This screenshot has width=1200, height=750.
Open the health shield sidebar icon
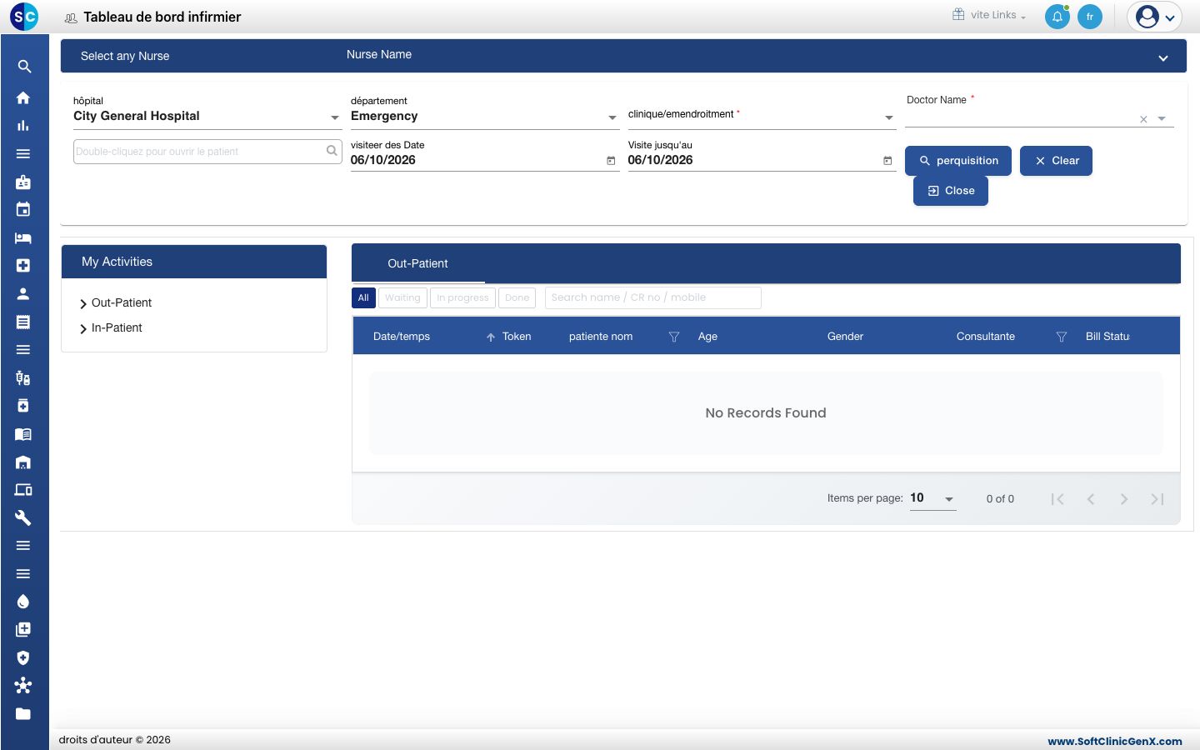tap(23, 657)
